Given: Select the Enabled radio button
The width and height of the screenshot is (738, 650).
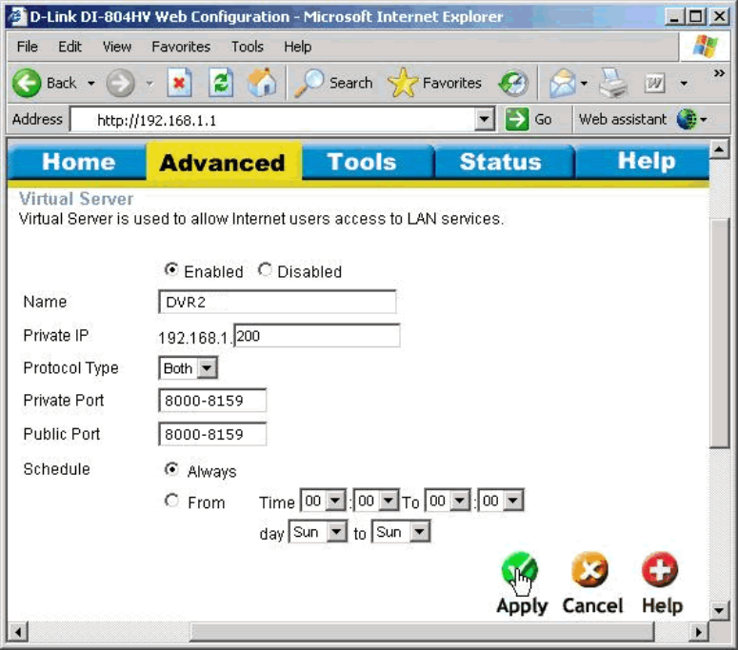Looking at the screenshot, I should (171, 270).
